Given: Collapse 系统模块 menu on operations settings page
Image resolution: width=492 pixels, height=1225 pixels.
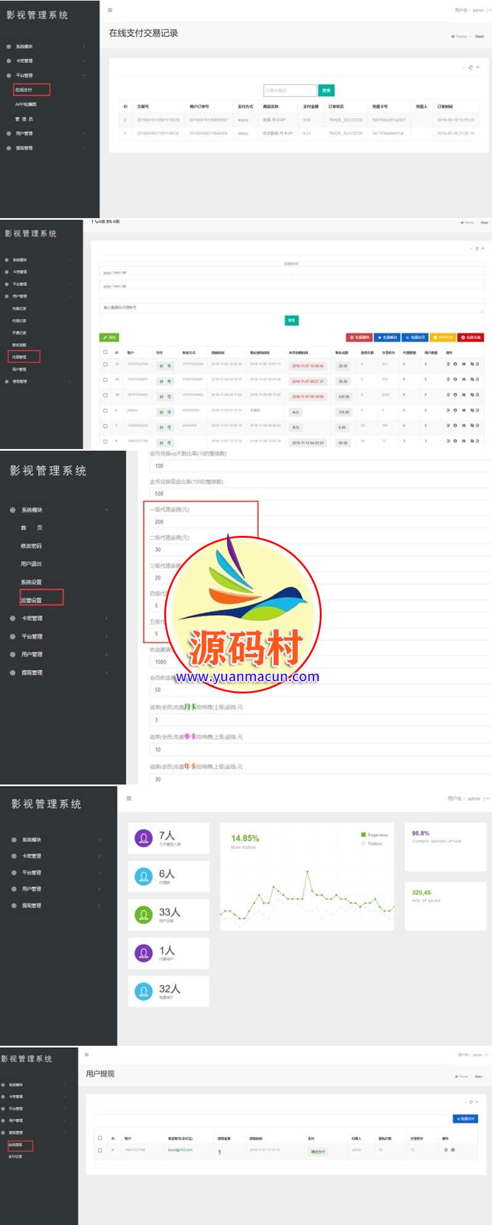Looking at the screenshot, I should coord(58,510).
